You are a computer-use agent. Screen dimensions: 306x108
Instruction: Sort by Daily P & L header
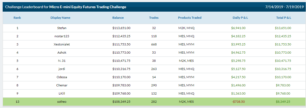(240, 18)
